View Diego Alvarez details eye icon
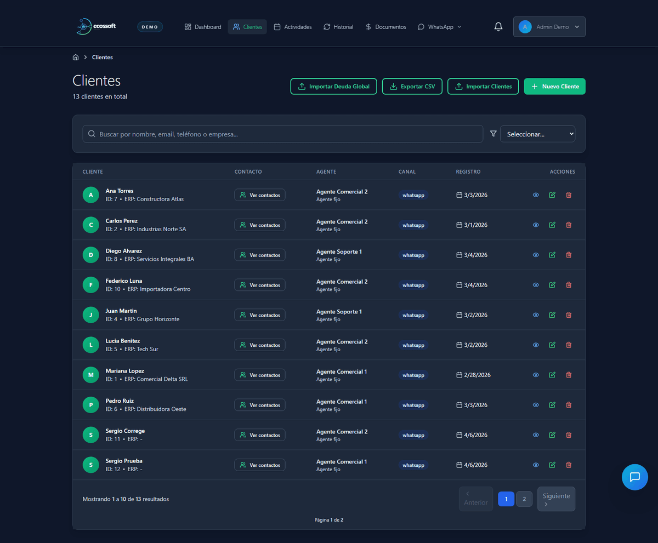658x543 pixels. click(x=536, y=255)
